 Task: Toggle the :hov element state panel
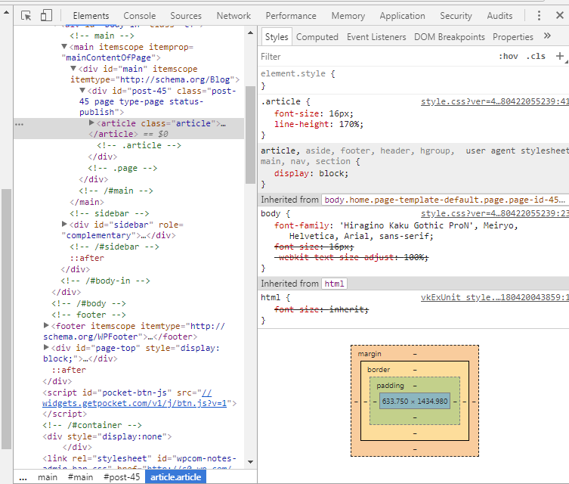[x=508, y=56]
